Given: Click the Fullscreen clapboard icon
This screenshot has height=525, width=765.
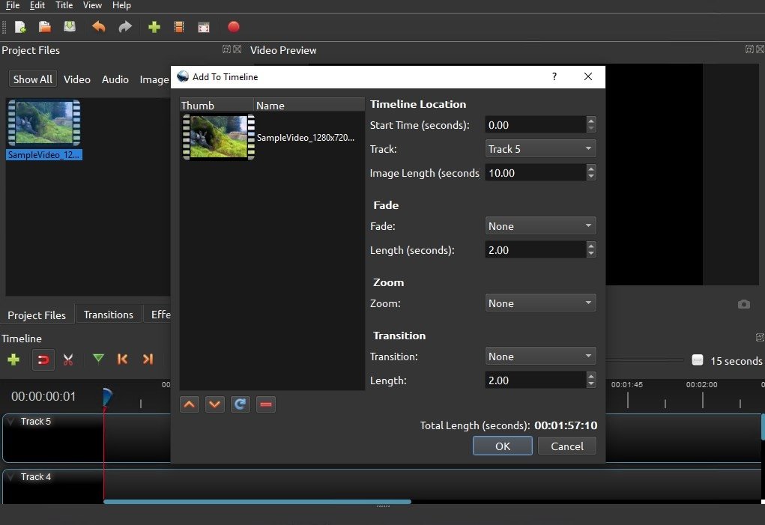Looking at the screenshot, I should pos(204,27).
